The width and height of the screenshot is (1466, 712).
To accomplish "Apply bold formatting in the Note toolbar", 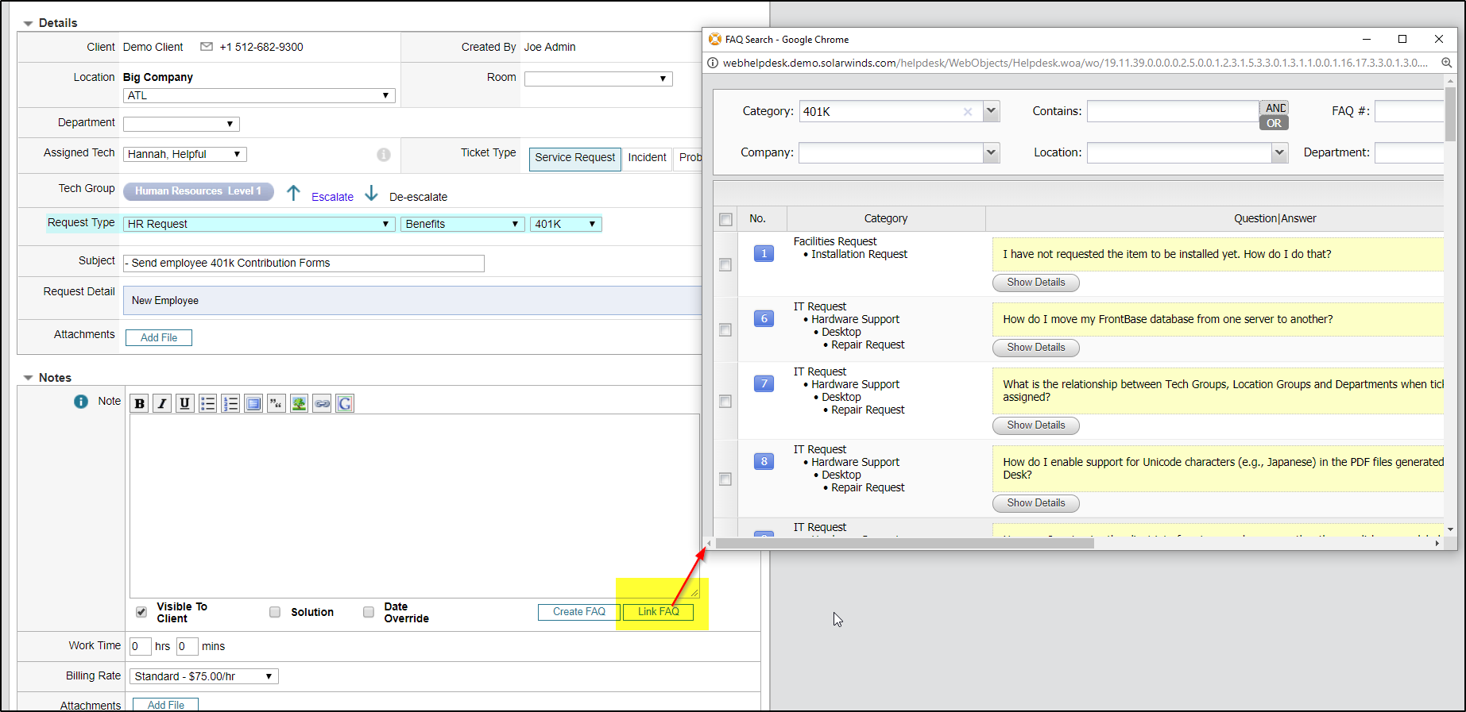I will coord(140,403).
